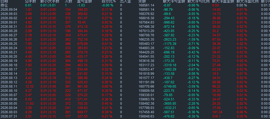The image size is (270, 119).
Task: Select date cell 2026.08.11
Action: [x=9, y=86]
